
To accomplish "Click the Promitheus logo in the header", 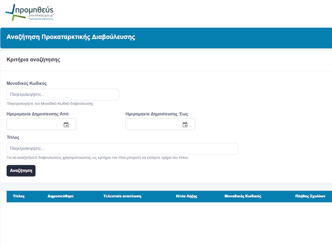I will (x=29, y=13).
